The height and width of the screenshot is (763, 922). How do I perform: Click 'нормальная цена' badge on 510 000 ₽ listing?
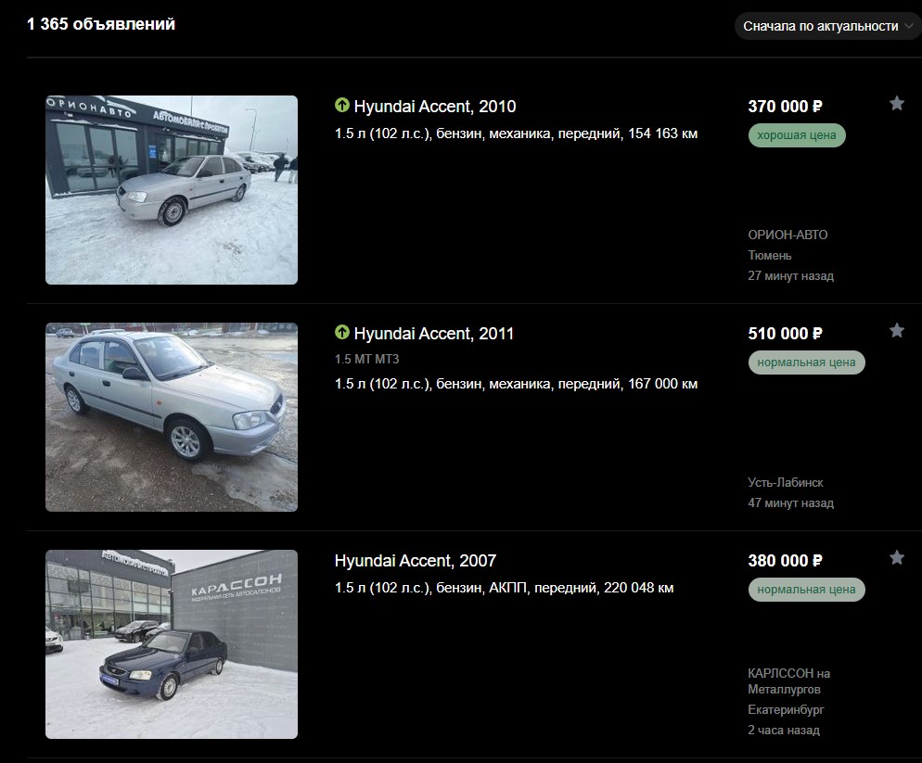tap(806, 362)
